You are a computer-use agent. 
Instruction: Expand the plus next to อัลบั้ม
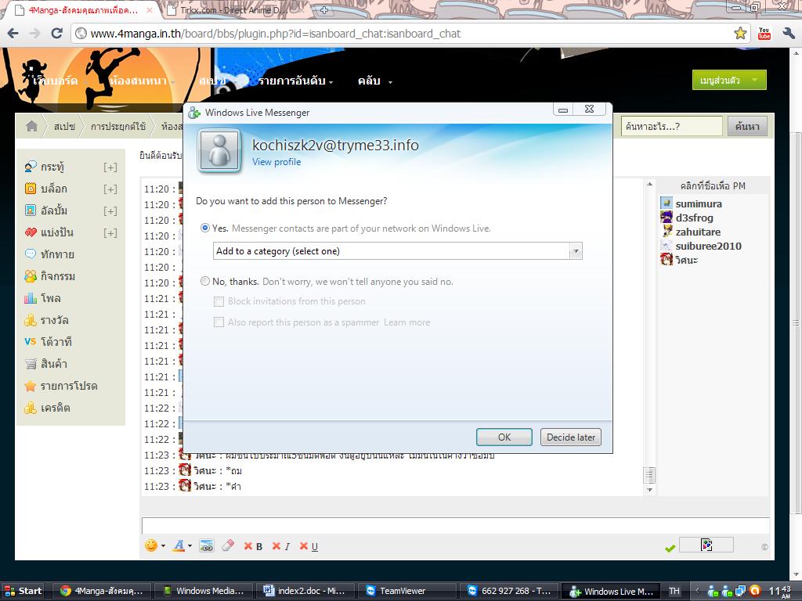point(110,211)
